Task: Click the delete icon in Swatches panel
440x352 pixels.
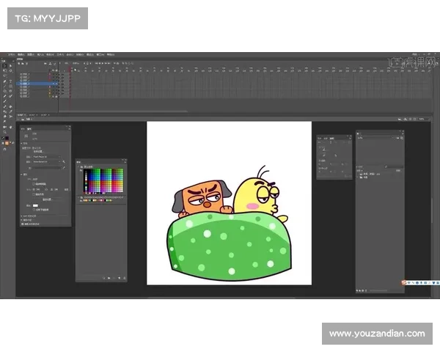Action: click(125, 278)
